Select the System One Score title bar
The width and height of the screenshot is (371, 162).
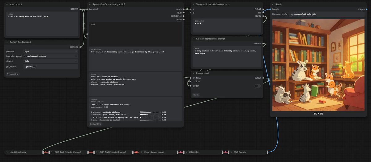pos(135,4)
